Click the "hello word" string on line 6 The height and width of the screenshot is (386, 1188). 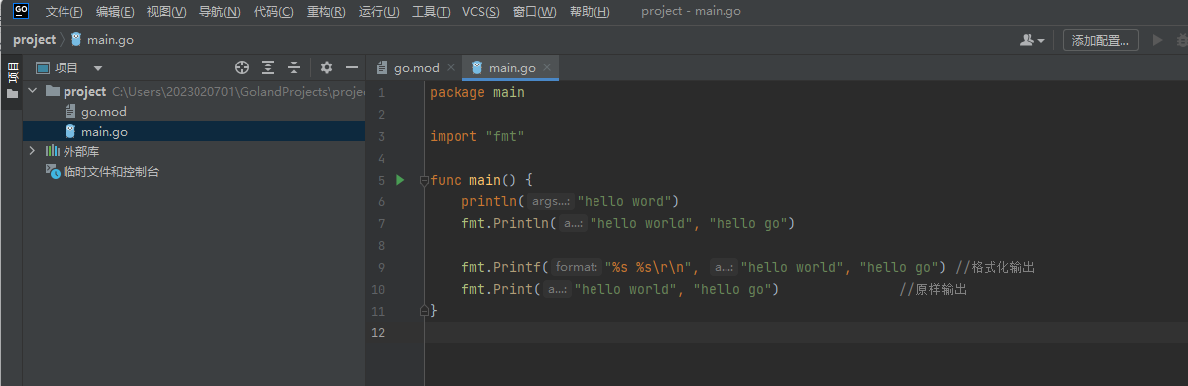point(625,202)
